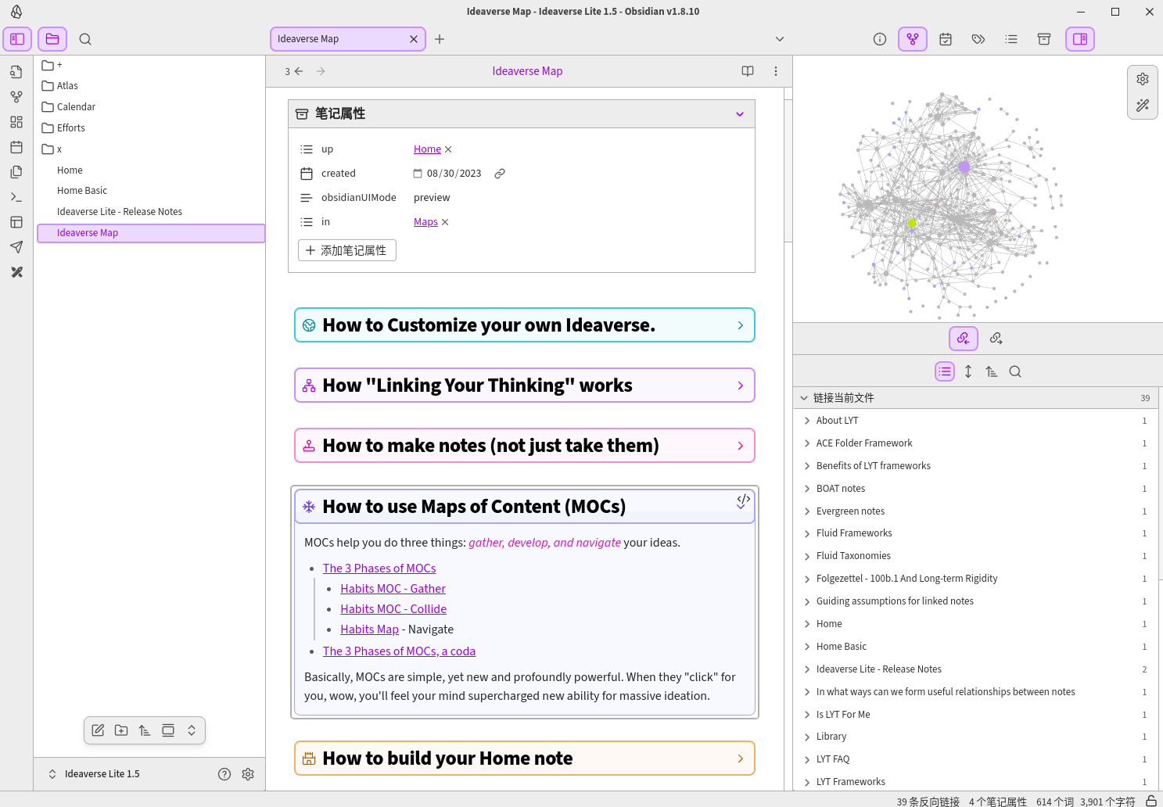Show outgoing links panel icon
Viewport: 1163px width, 807px height.
[996, 339]
